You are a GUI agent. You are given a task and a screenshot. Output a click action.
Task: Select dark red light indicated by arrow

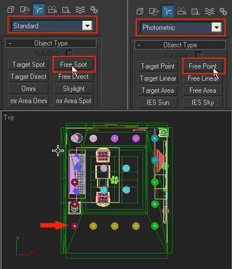[74, 226]
